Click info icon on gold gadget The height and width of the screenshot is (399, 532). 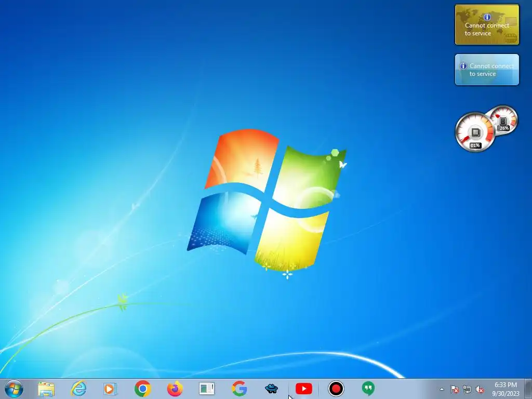pos(487,17)
